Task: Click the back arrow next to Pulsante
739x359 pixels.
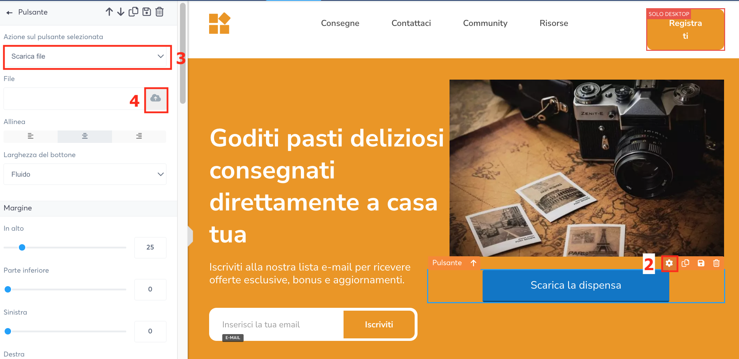Action: point(10,12)
